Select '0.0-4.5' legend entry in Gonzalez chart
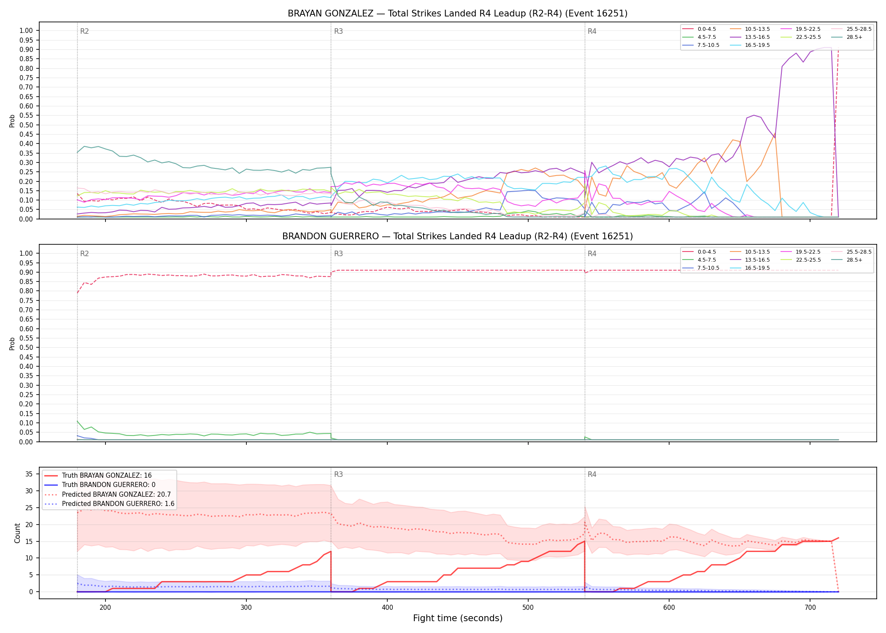This screenshot has height=633, width=886. (x=699, y=29)
